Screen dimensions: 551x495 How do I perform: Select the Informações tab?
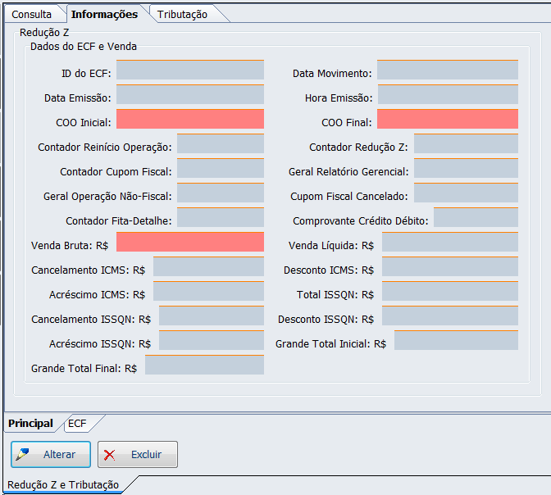coord(103,14)
